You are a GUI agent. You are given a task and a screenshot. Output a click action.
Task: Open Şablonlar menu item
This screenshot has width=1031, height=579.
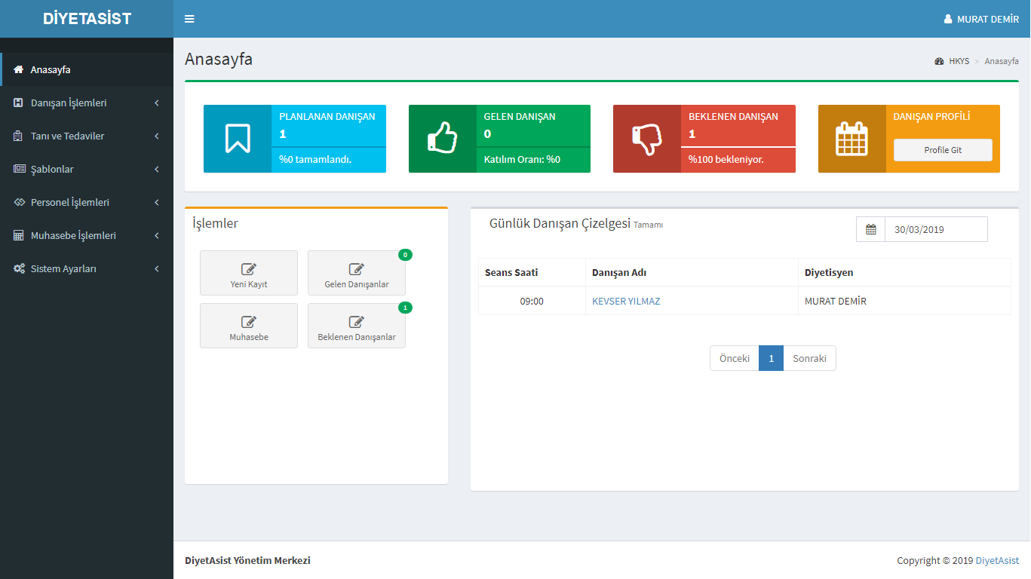pos(87,169)
